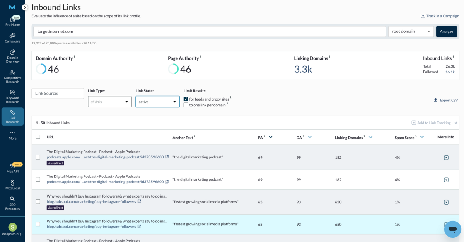Open external link icon in highlighted HubSpot row
Image resolution: width=464 pixels, height=242 pixels.
tap(139, 227)
